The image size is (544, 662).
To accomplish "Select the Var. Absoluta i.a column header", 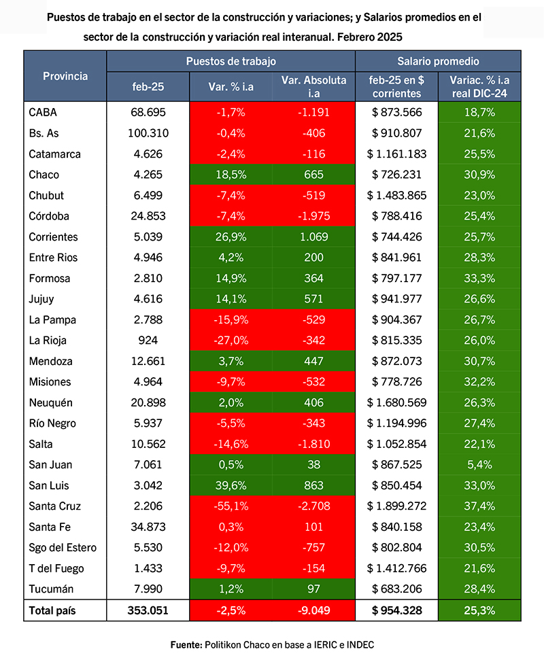I will click(313, 86).
